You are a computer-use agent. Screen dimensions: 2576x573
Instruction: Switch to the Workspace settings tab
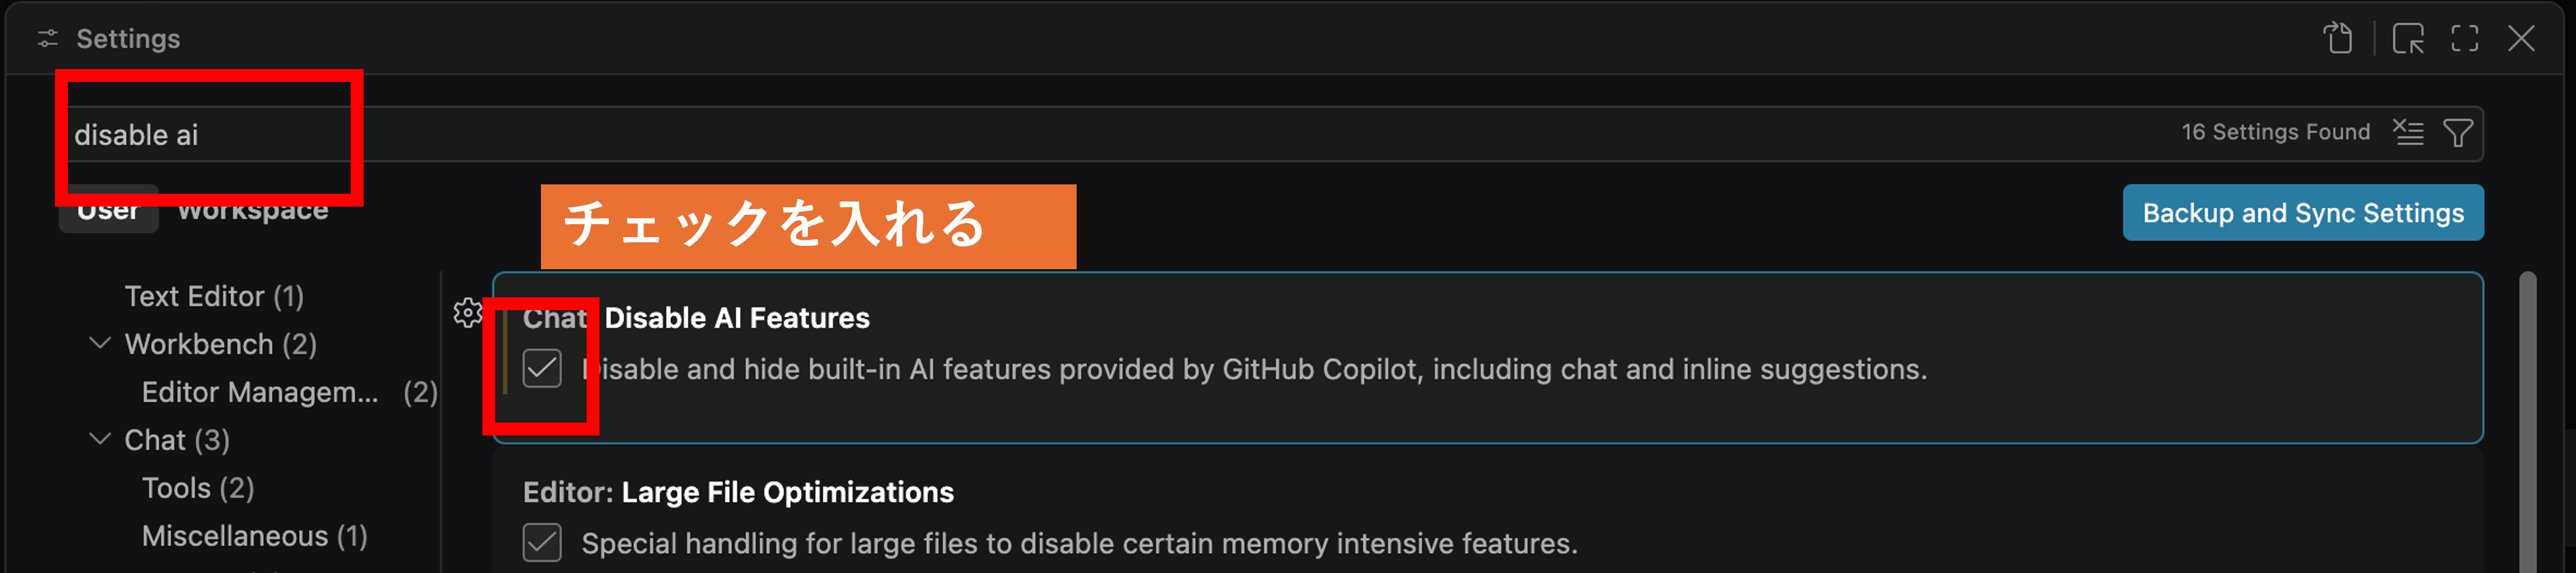pyautogui.click(x=253, y=210)
